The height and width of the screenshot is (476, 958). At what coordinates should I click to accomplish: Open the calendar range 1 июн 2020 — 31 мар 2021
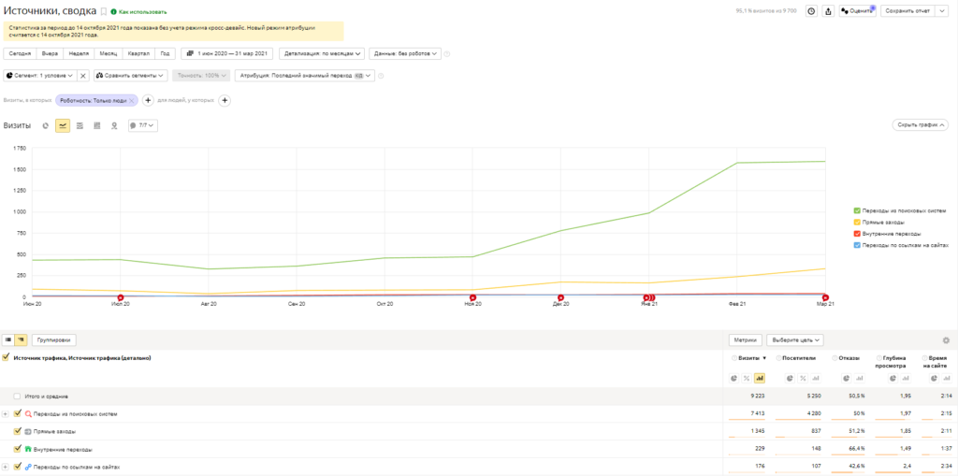[x=226, y=53]
